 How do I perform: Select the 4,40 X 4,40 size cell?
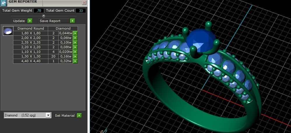(x=31, y=61)
